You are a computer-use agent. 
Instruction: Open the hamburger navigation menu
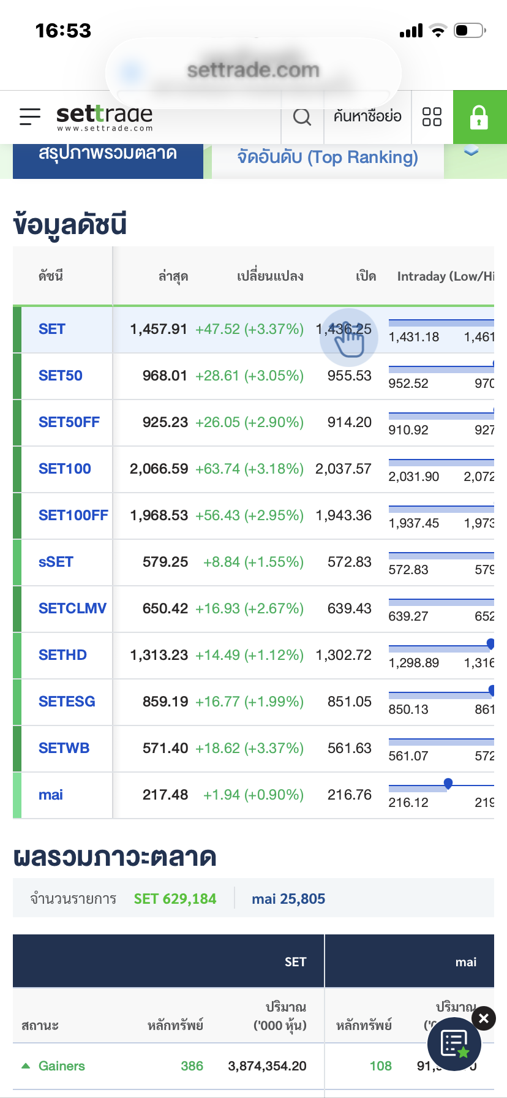pos(30,116)
